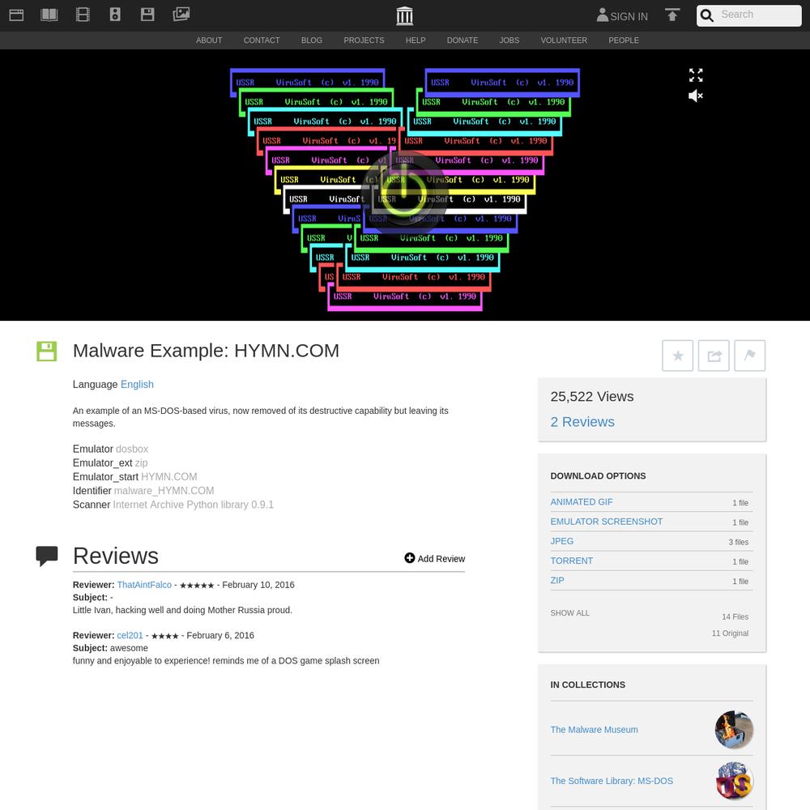The width and height of the screenshot is (810, 810).
Task: Click the Emulator_ext zip value
Action: pyautogui.click(x=141, y=463)
